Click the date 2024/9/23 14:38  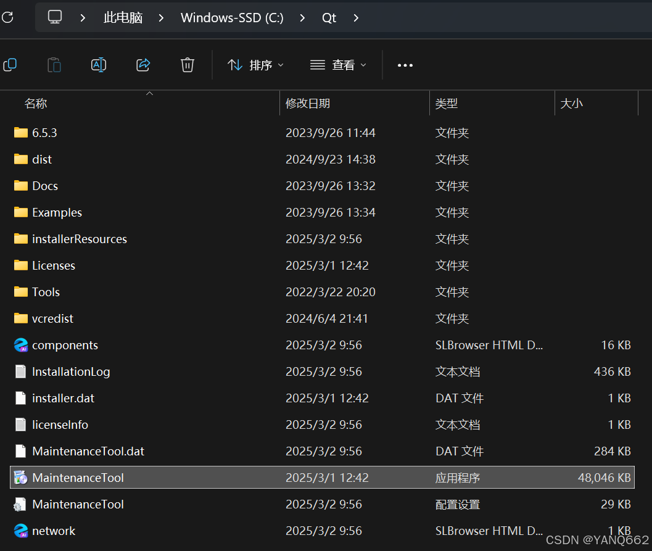331,159
